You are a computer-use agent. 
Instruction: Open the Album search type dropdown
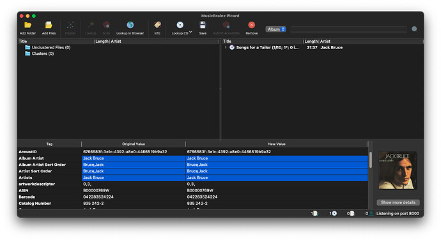coord(275,29)
